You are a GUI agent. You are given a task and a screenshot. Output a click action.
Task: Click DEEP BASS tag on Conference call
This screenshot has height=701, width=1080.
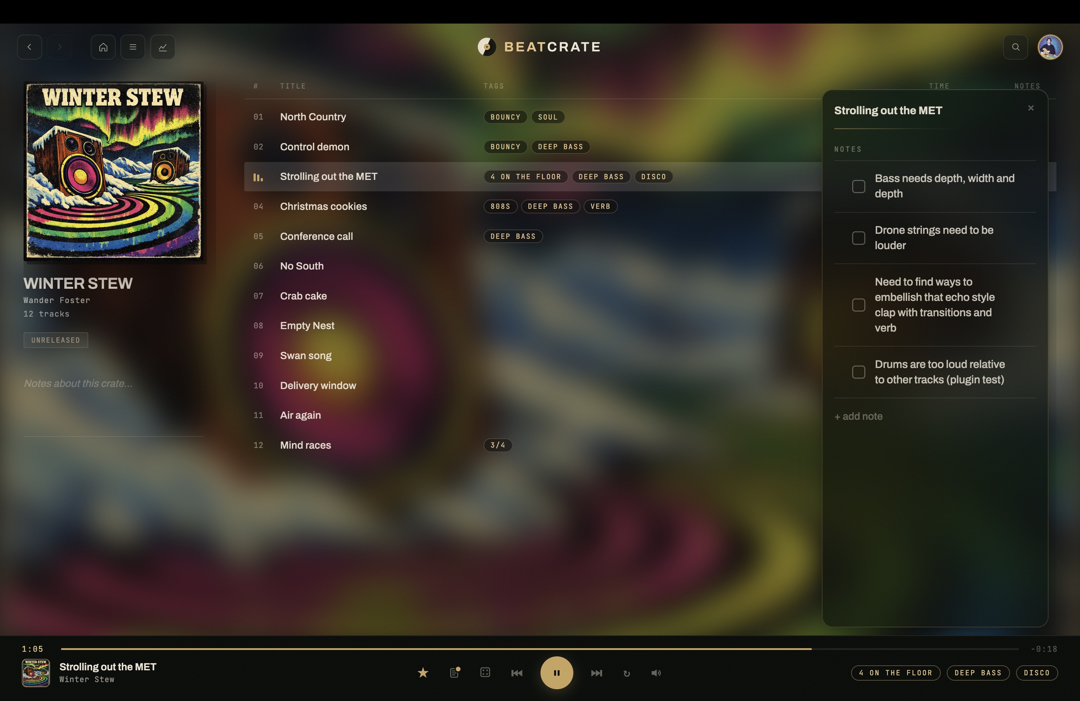tap(513, 236)
